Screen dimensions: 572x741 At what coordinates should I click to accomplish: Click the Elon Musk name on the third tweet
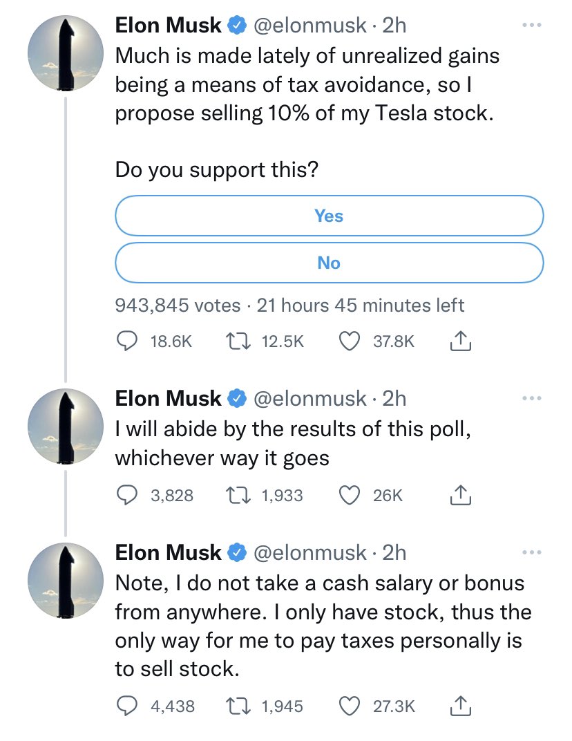coord(168,552)
